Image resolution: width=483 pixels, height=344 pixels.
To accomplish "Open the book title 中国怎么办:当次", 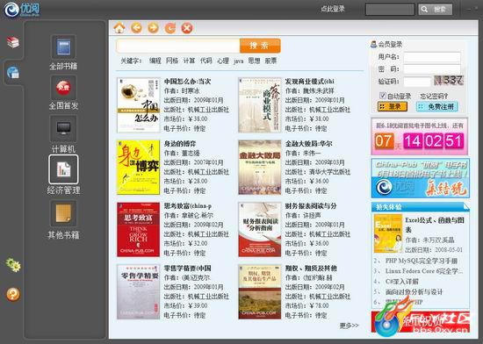I will (x=187, y=82).
